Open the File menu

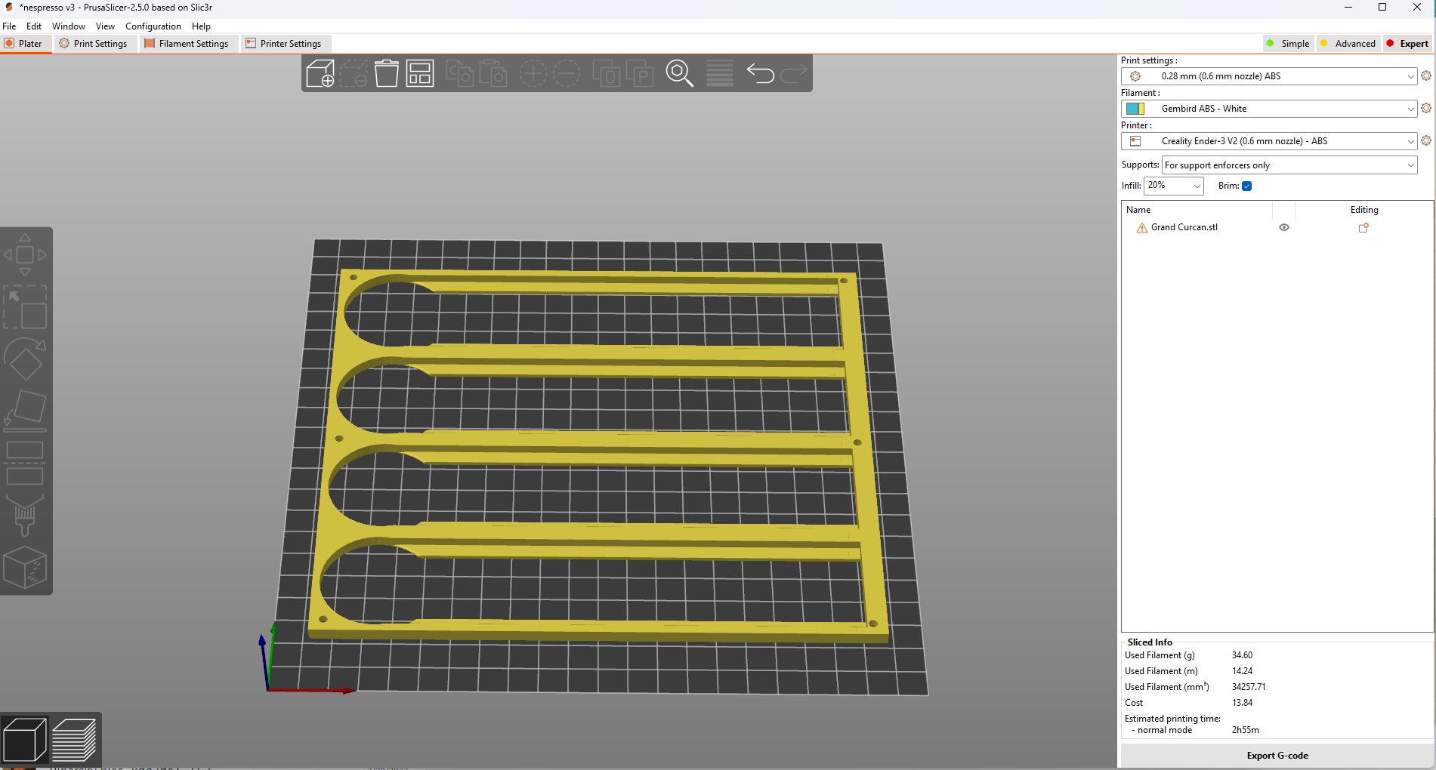coord(9,26)
